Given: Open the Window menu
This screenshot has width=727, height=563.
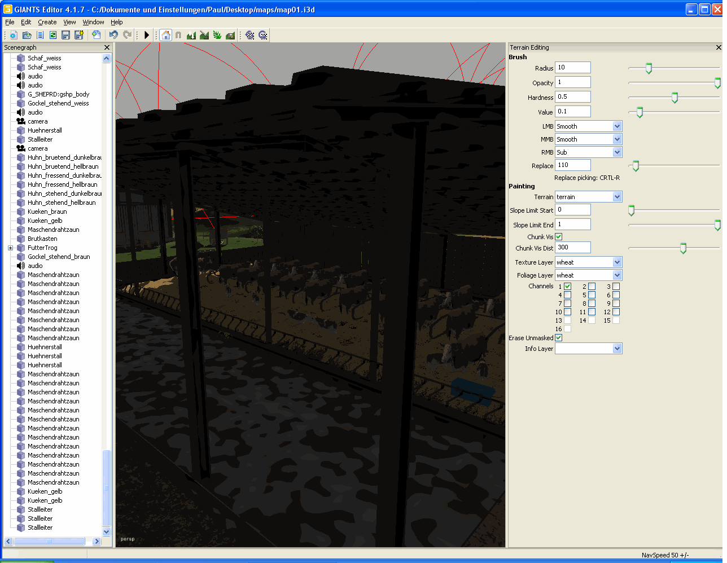Looking at the screenshot, I should click(x=93, y=22).
